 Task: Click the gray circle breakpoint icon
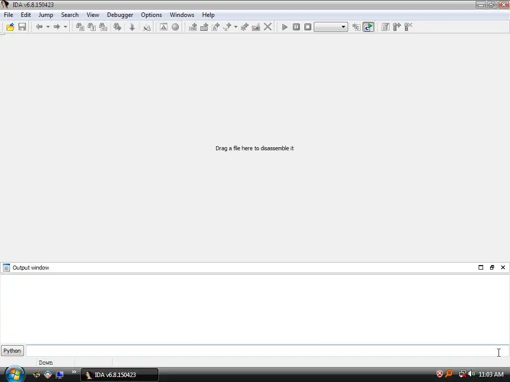point(175,27)
